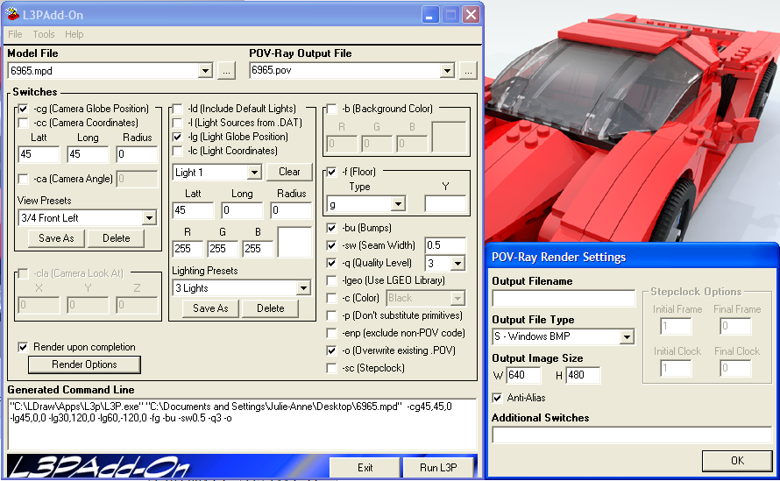
Task: Confirm POV-Ray Render Settings with OK
Action: 737,461
